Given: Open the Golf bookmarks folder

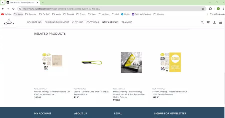Looking at the screenshot, I should pyautogui.click(x=115, y=14).
